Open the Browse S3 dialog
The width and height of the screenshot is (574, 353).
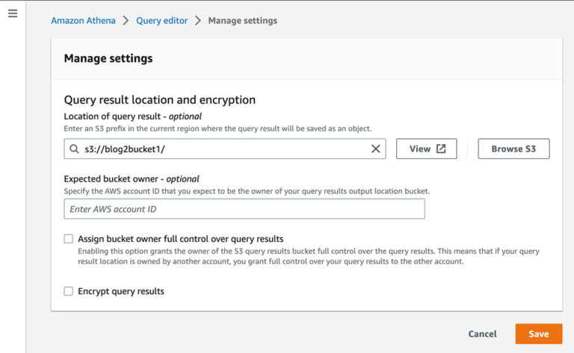pos(513,149)
